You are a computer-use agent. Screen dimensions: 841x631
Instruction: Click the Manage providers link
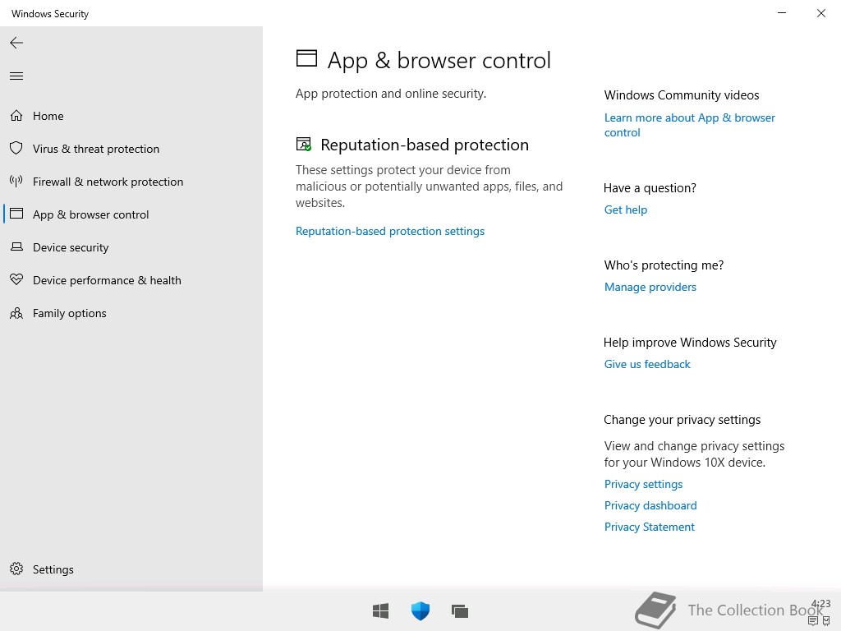tap(650, 287)
